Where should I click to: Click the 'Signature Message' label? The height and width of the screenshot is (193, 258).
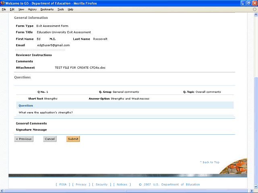pos(31,129)
